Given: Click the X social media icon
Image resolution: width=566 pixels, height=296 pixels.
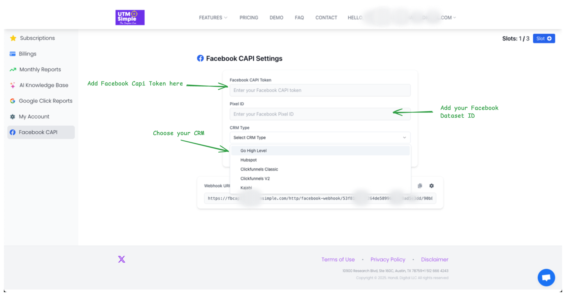Looking at the screenshot, I should 122,259.
